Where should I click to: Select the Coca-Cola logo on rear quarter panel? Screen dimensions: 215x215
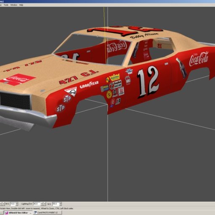pyautogui.click(x=199, y=59)
